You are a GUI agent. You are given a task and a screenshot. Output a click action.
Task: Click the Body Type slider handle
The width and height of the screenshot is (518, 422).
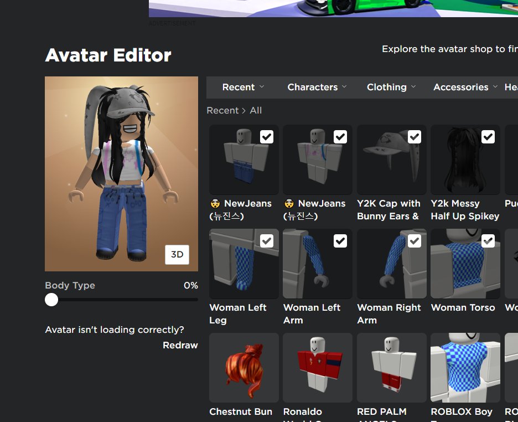pos(51,300)
